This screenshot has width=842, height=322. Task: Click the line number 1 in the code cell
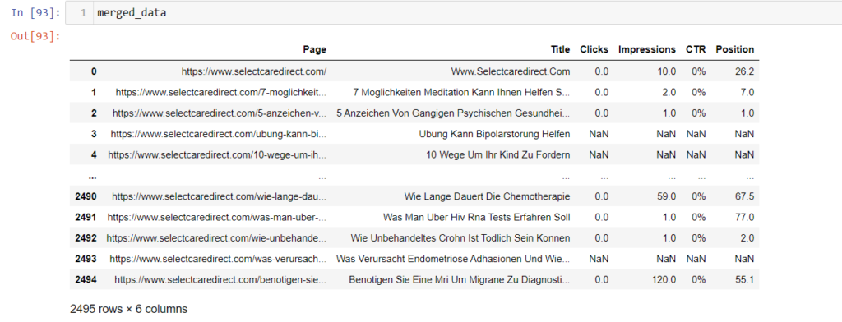click(83, 13)
